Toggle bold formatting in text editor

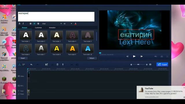(x=19, y=24)
